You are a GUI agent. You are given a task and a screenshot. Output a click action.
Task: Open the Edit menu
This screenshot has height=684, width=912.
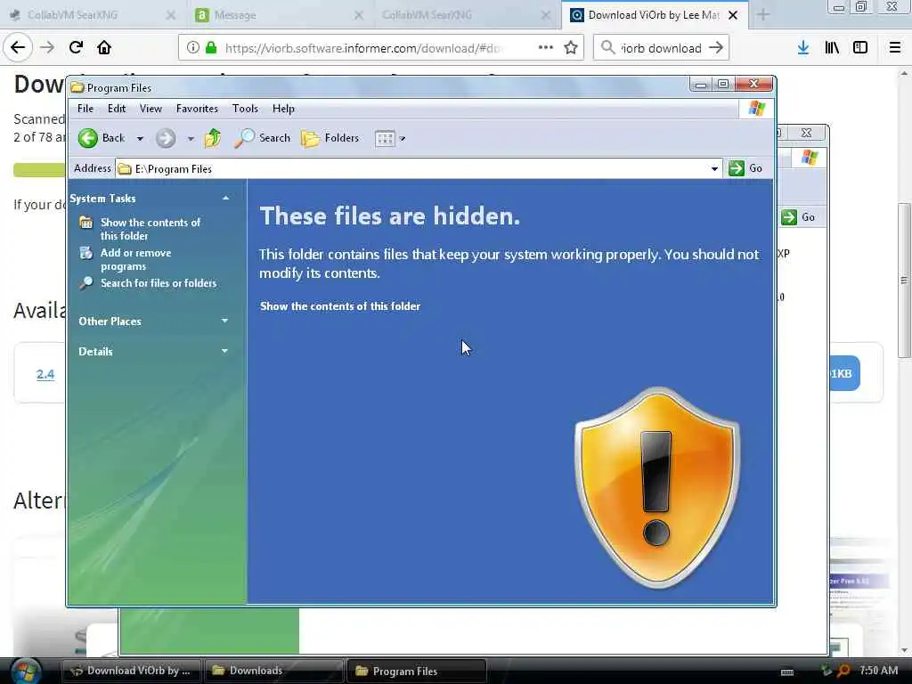click(x=117, y=108)
